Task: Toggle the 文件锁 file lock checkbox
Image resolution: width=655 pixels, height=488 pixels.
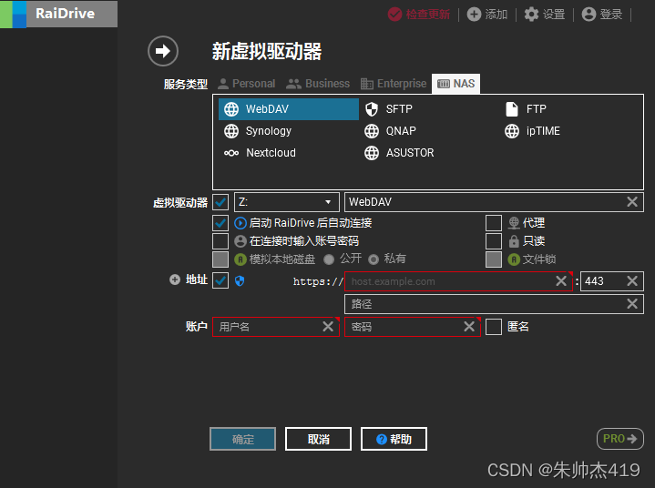Action: pos(494,259)
